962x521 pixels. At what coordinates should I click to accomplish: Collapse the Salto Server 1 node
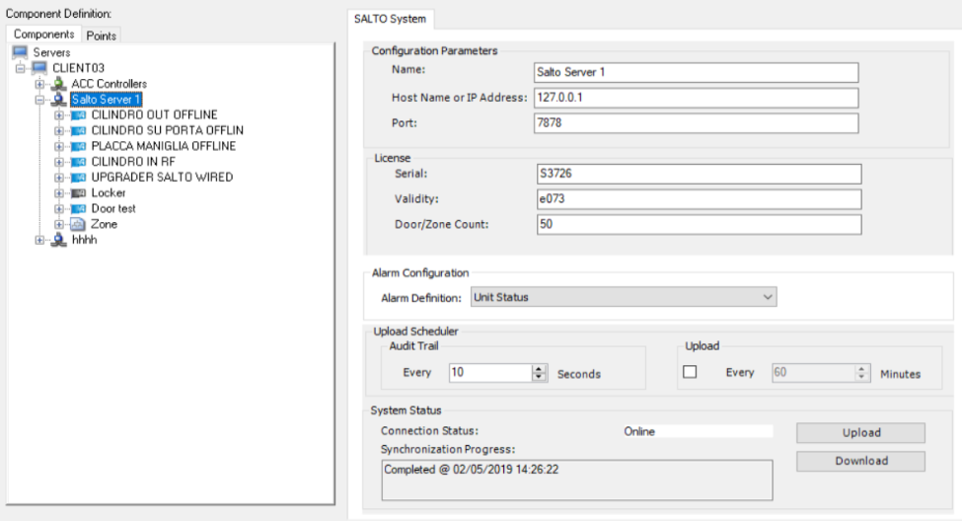[40, 100]
